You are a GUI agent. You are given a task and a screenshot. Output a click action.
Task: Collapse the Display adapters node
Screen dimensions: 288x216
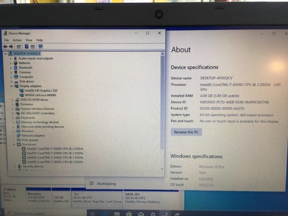click(x=12, y=86)
